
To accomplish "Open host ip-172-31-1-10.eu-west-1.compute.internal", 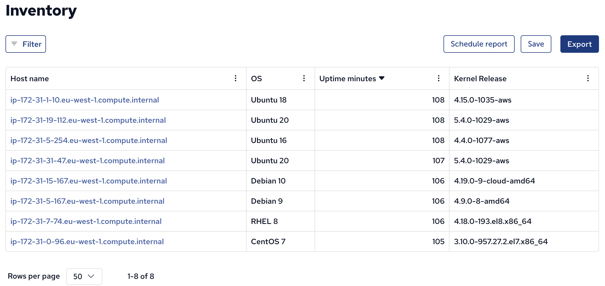I will (85, 100).
